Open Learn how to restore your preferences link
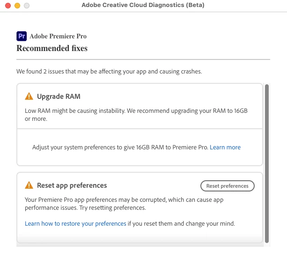Screen dimensions: 287x265 (75, 224)
